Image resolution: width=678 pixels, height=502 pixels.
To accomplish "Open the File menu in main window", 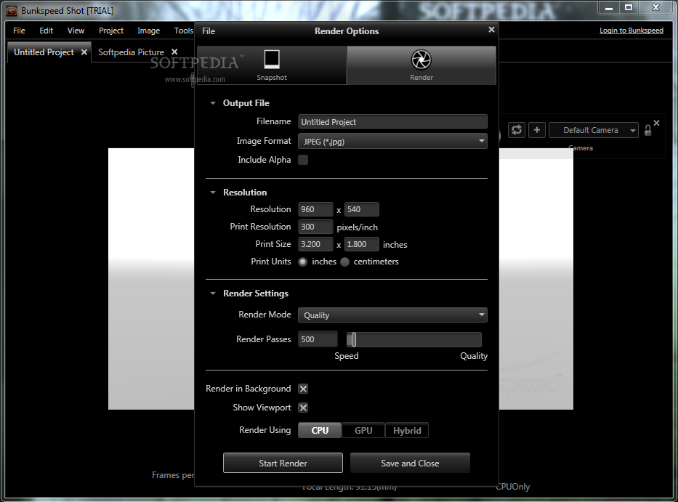I will (19, 31).
